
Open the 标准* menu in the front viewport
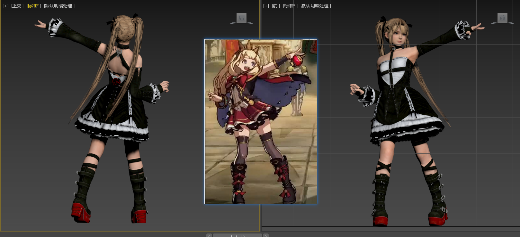(290, 6)
